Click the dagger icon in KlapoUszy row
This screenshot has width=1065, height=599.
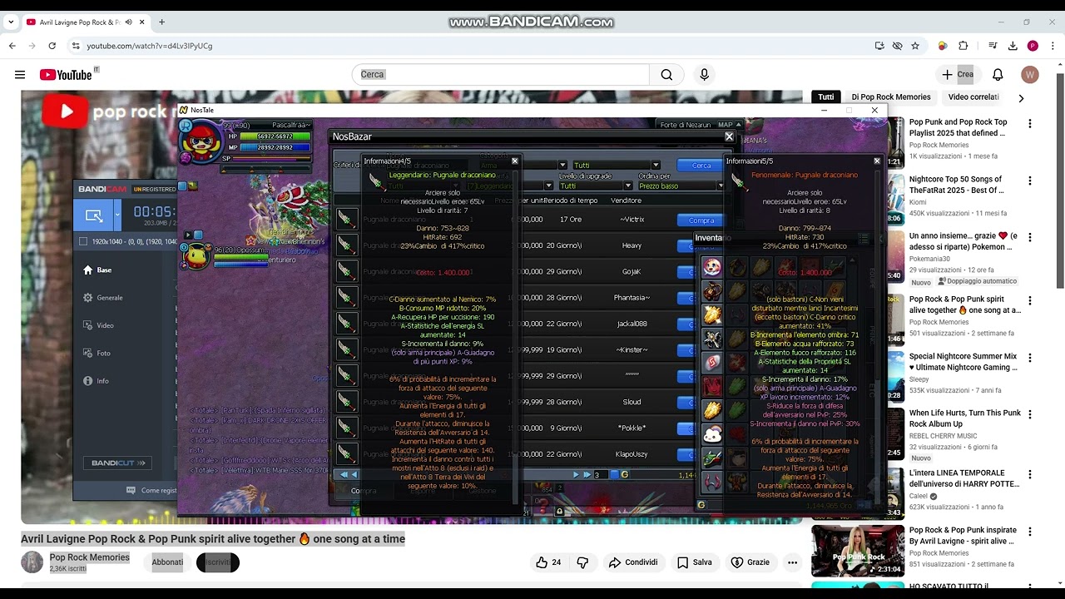(x=346, y=454)
